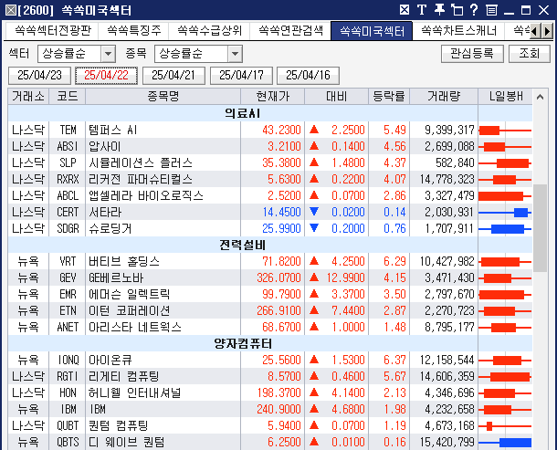Click change rate 6.37 for IONQ
The width and height of the screenshot is (557, 450).
point(394,360)
